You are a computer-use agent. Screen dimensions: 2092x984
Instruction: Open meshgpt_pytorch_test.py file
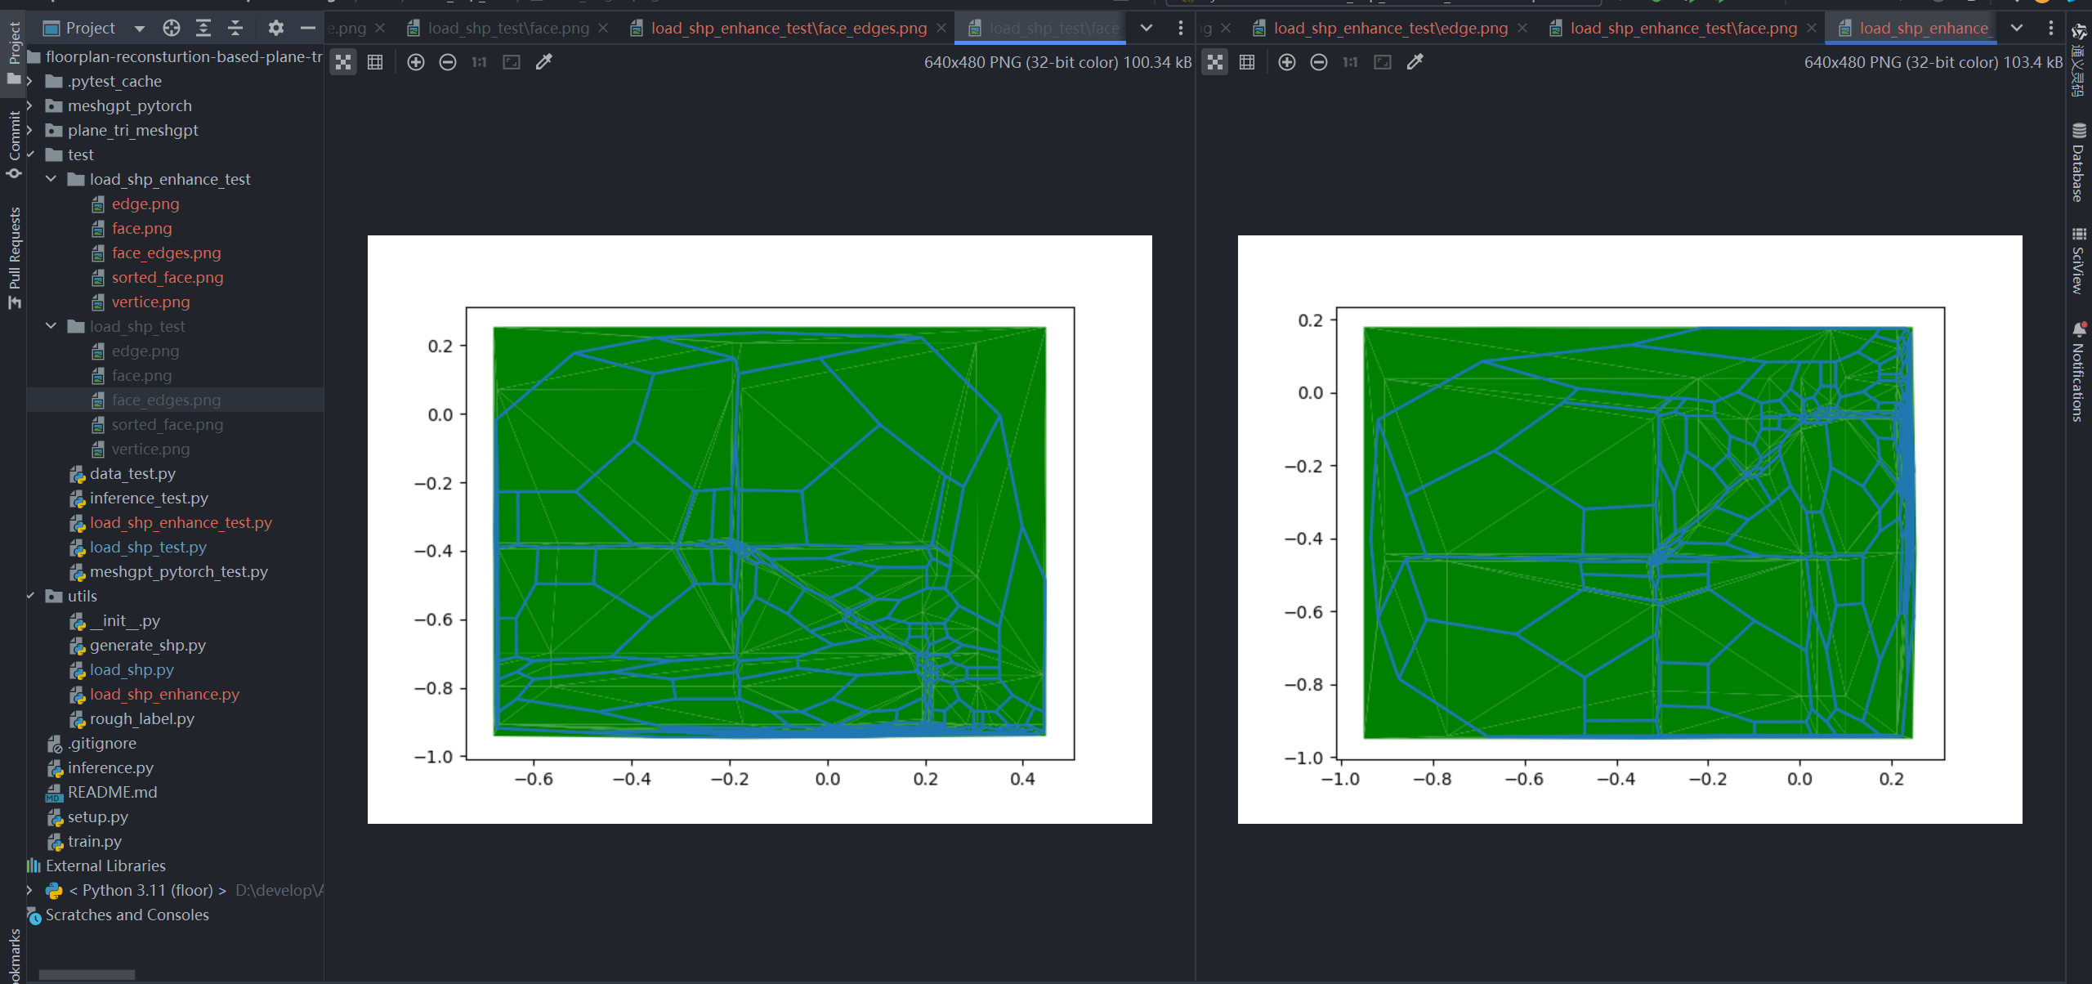point(179,571)
